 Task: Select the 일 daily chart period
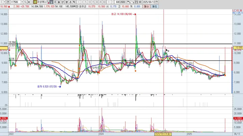(51, 2)
